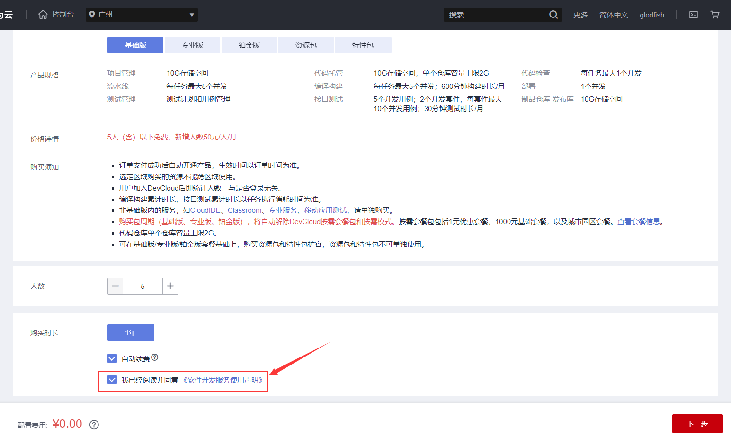Click the 购买须知 label

pyautogui.click(x=45, y=167)
